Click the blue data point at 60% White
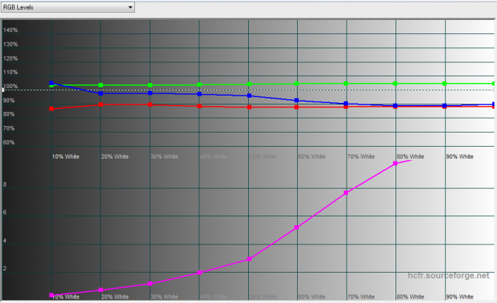Screen dimensions: 497x303 (x=297, y=100)
